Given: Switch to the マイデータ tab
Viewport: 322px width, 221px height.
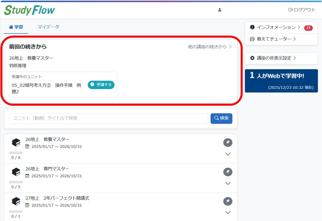Looking at the screenshot, I should click(x=48, y=27).
